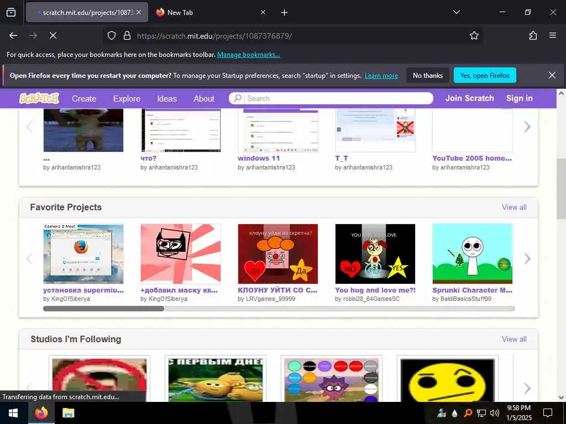Click the page vertical scrollbar thumb
This screenshot has height=424, width=566.
(561, 189)
